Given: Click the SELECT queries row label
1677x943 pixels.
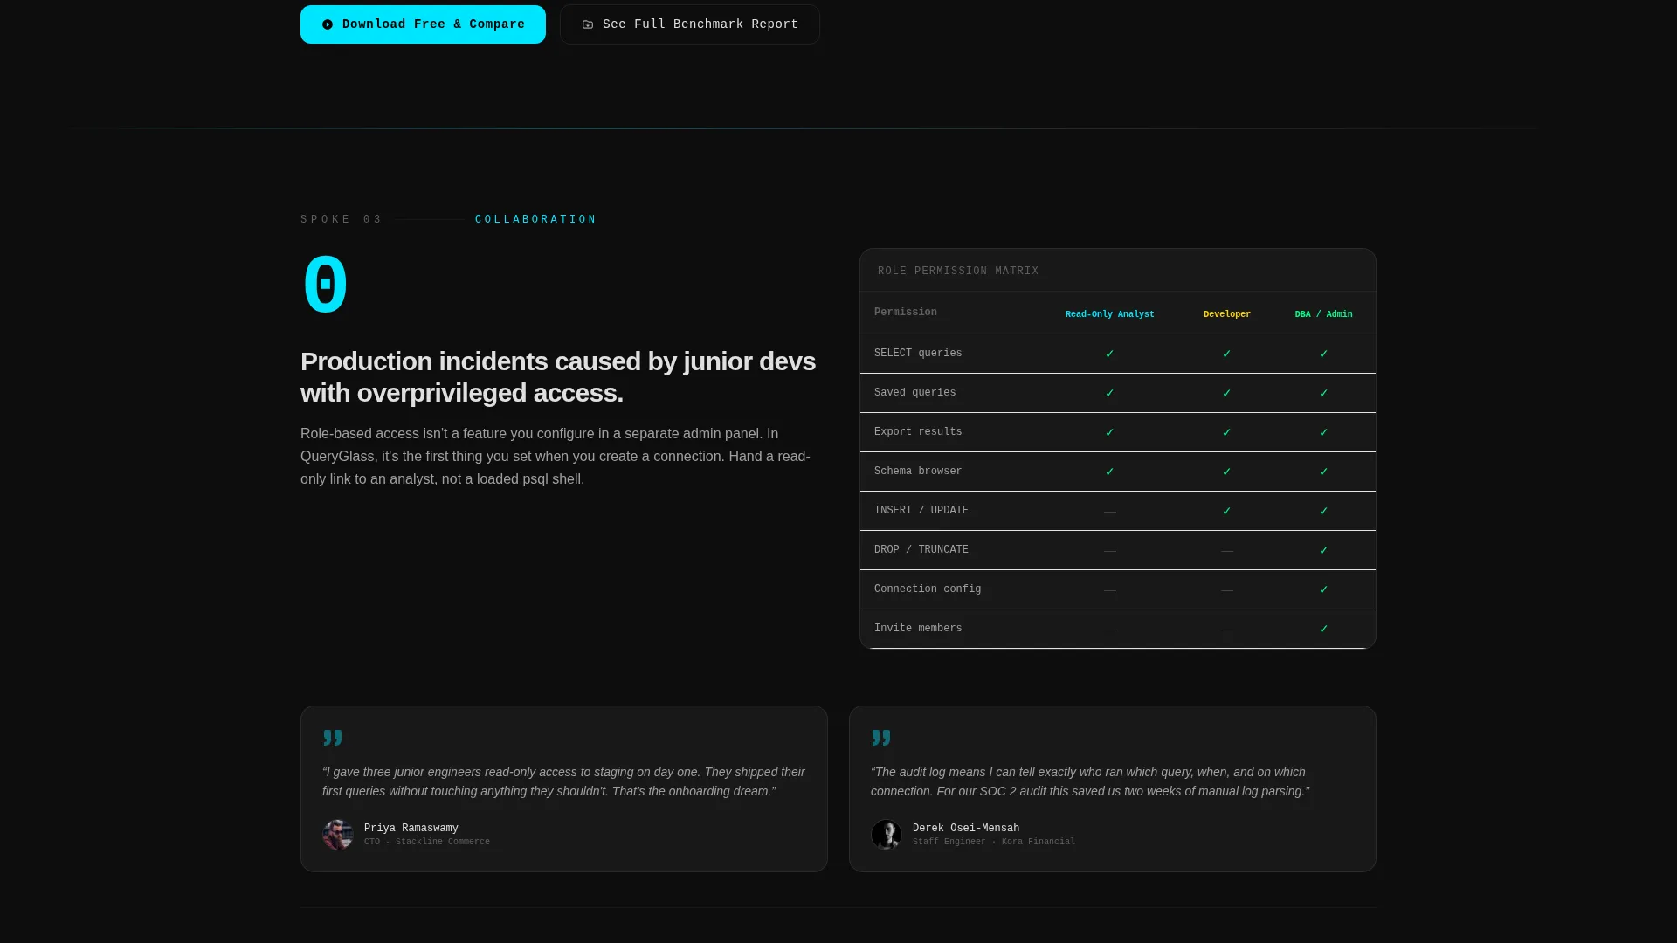Looking at the screenshot, I should tap(918, 354).
